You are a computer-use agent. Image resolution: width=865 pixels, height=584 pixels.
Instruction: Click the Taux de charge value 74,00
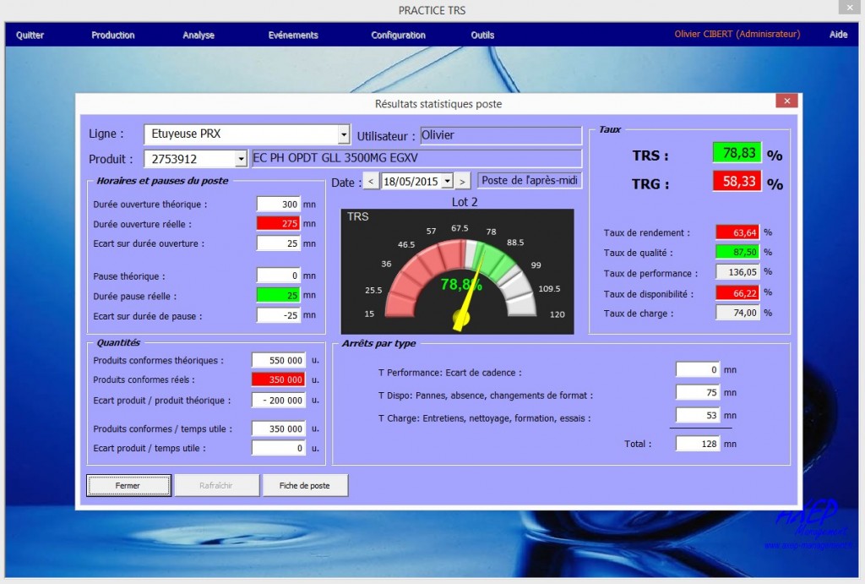coord(737,313)
